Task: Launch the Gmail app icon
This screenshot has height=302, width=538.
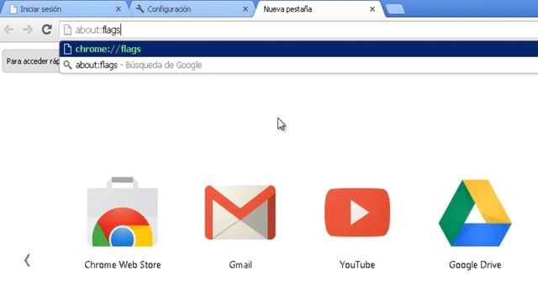Action: (x=240, y=212)
